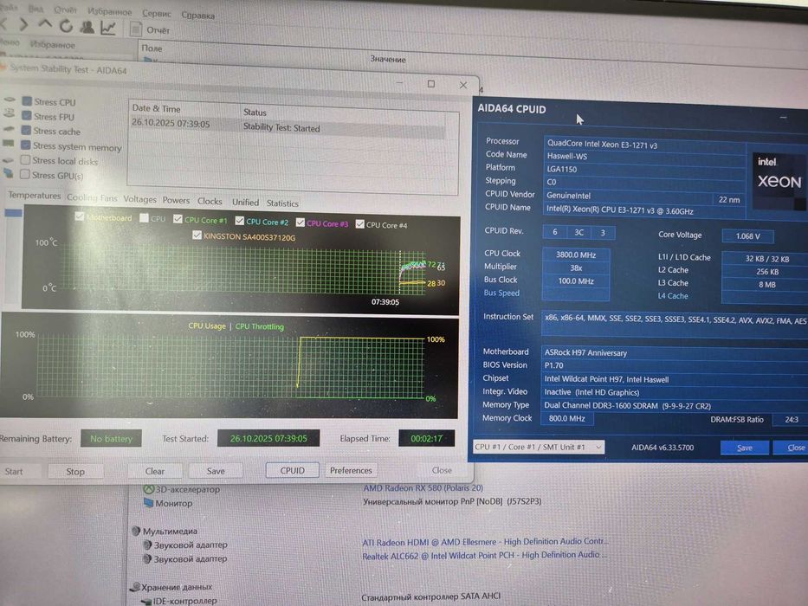Viewport: 808px width, 606px height.
Task: Click Clear in stability test
Action: 155,471
